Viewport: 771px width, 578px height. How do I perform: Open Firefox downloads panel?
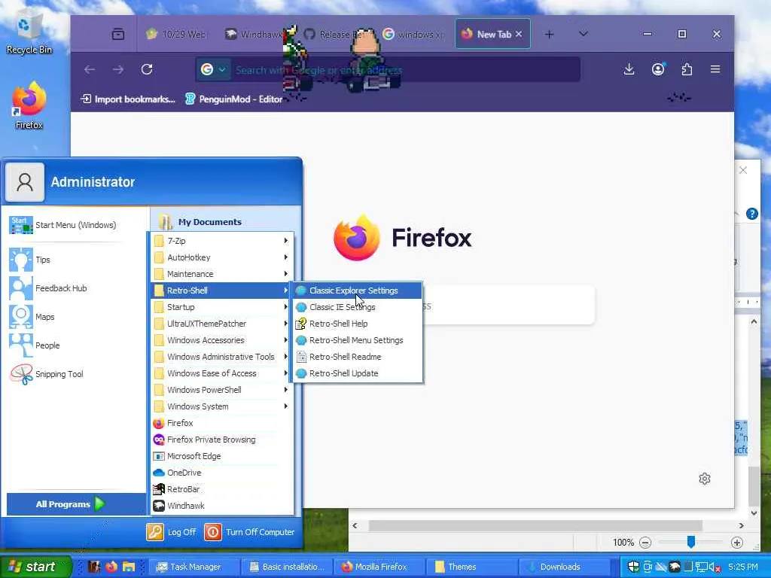[x=629, y=69]
